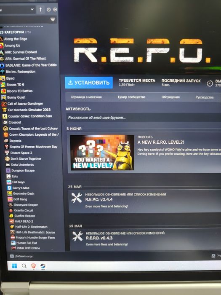Click the Don't Starve Together icon
221x295 pixels.
point(7,159)
